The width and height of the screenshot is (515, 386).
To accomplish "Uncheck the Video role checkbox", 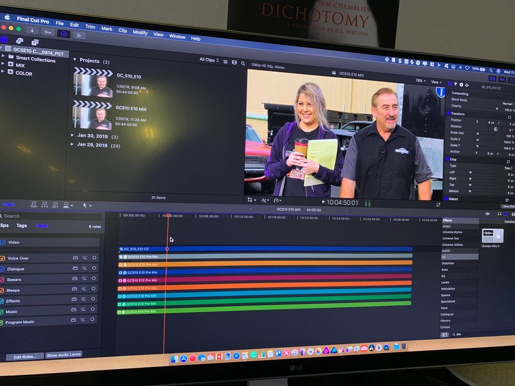I will point(3,242).
